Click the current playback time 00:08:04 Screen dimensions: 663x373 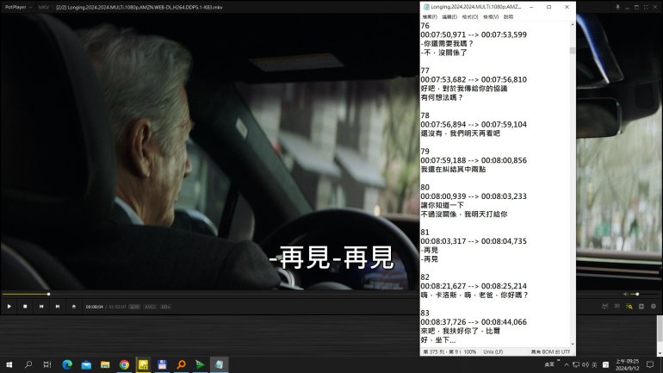coord(95,307)
